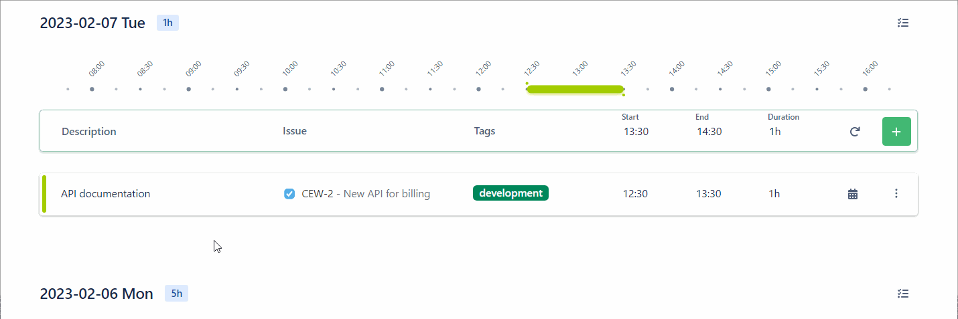Click the 12:30 start time of API documentation
958x319 pixels.
(x=635, y=194)
